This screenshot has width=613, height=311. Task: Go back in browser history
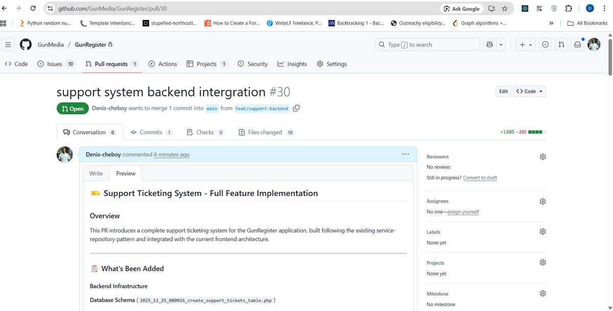pos(5,9)
